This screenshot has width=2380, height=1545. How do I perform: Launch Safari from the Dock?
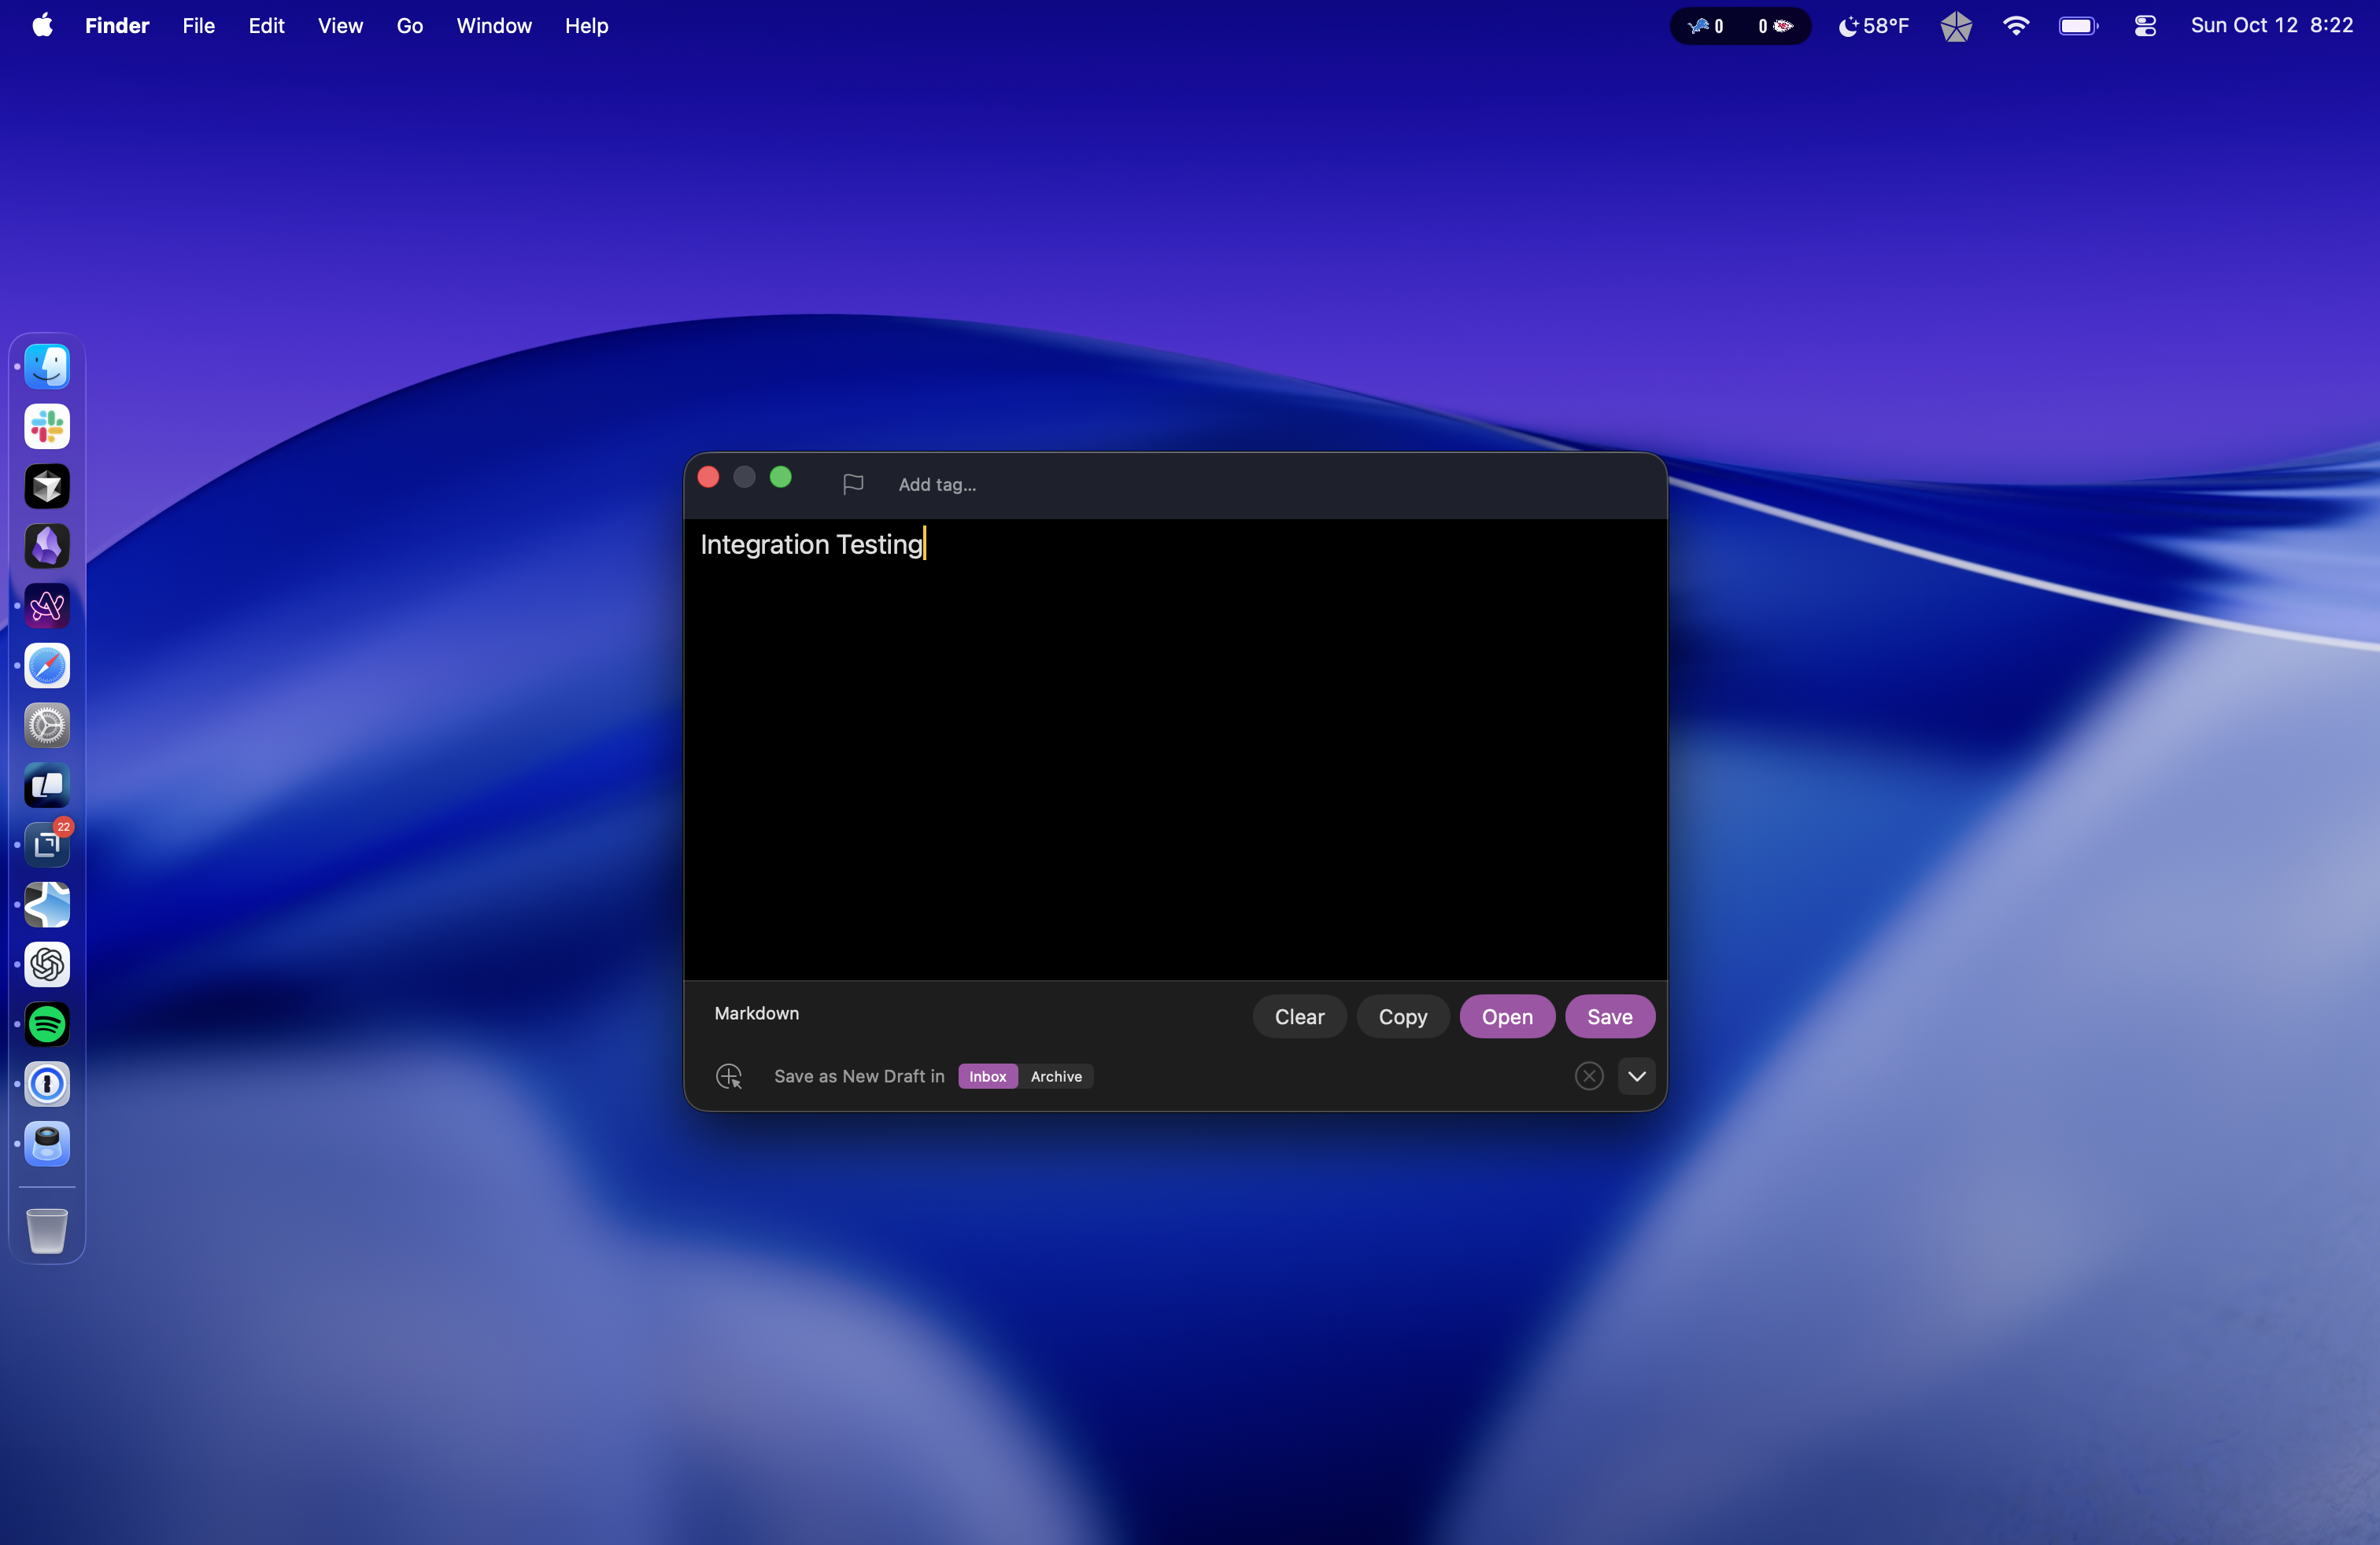(47, 666)
